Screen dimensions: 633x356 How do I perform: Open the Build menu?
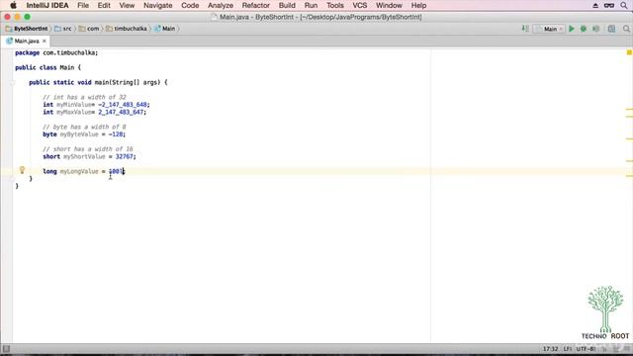click(287, 5)
